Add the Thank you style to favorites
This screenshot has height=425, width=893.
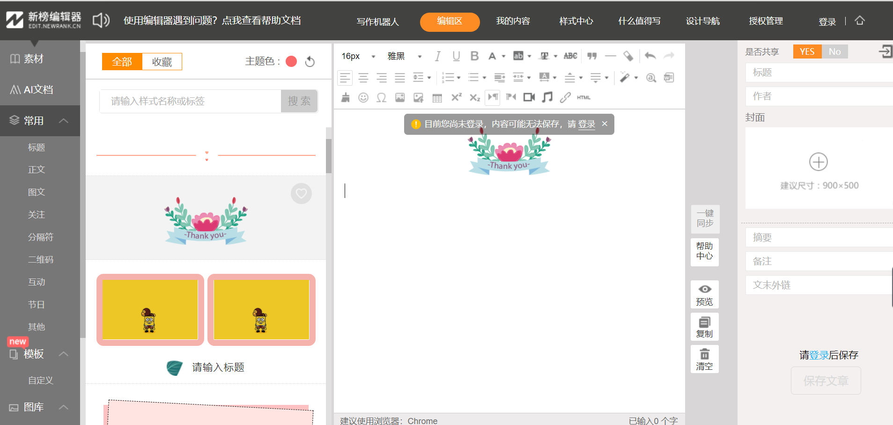(301, 193)
